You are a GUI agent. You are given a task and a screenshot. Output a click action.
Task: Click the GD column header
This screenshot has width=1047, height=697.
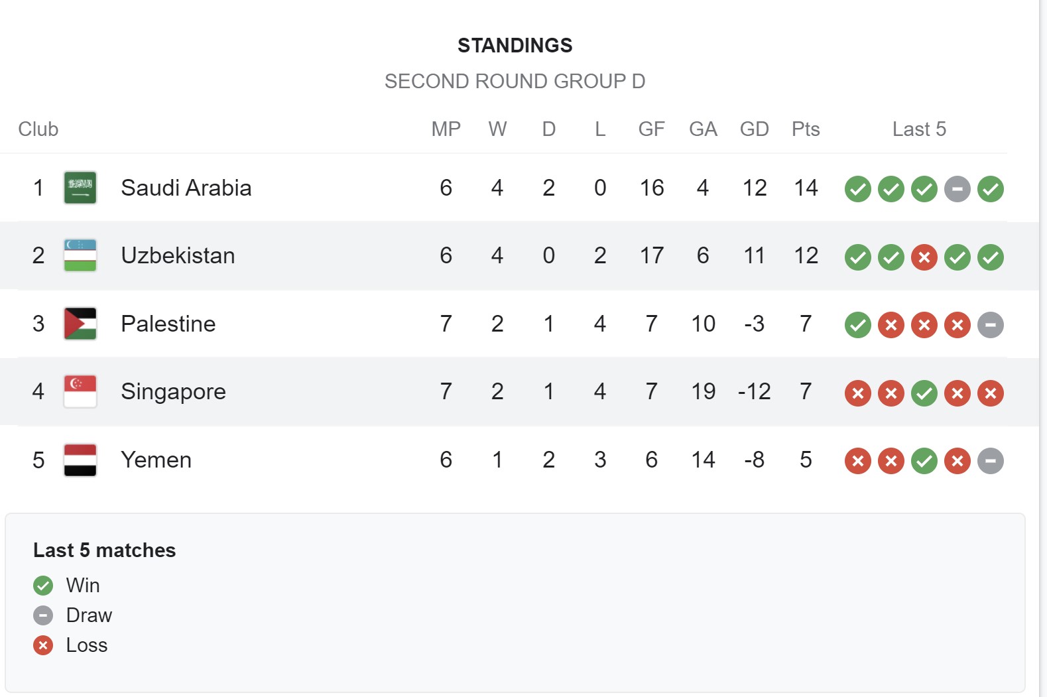pos(755,129)
